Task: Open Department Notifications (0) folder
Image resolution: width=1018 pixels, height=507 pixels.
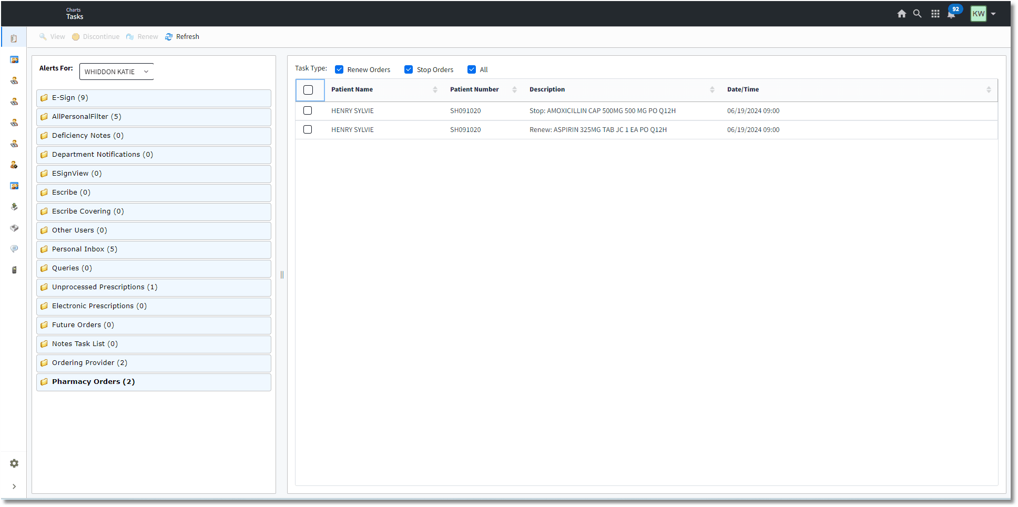Action: pos(154,155)
